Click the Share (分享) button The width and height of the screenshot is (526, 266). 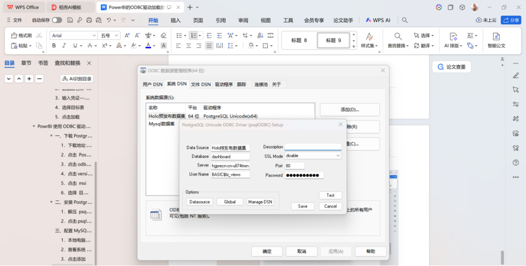pos(511,20)
